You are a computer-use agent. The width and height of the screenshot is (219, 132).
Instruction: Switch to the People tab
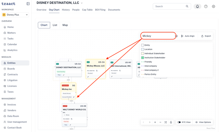click(76, 10)
